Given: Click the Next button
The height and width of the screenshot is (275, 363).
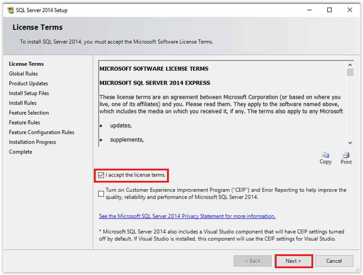Looking at the screenshot, I should (293, 261).
